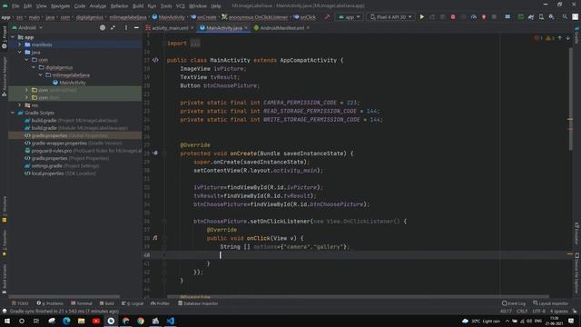Open the TODO tool window

(20, 303)
